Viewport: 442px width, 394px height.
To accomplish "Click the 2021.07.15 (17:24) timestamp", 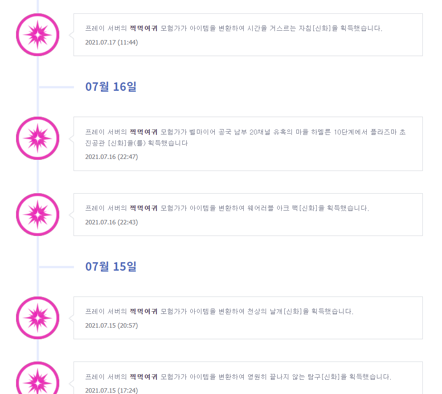I will tap(112, 390).
